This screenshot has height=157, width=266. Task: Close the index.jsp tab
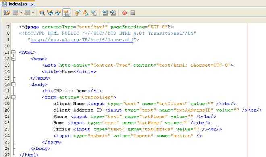click(x=32, y=4)
